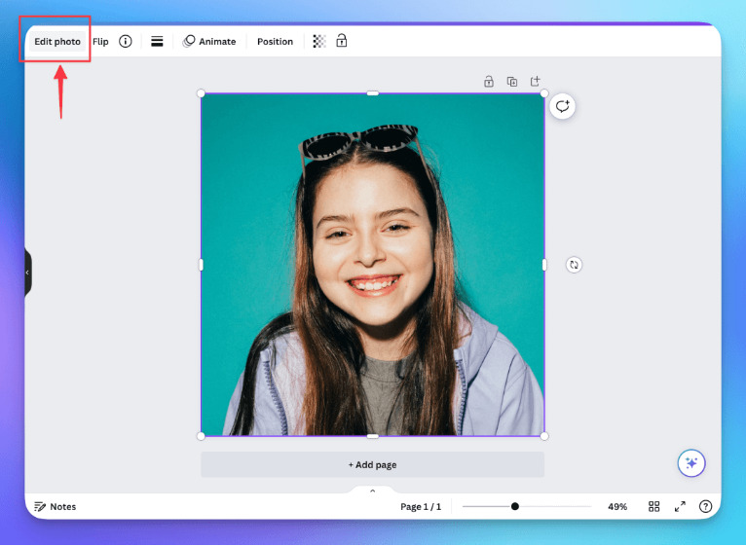
Task: Add a comment using the bubble icon
Action: (562, 106)
